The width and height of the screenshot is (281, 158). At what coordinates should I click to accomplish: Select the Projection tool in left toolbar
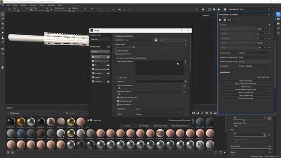3,24
